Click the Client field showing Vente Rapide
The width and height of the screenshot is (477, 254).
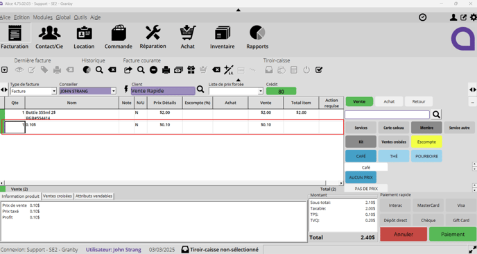(x=163, y=91)
